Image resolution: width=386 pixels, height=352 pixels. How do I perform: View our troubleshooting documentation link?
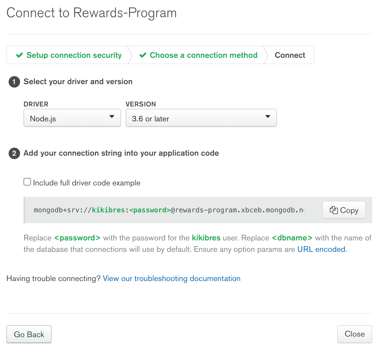pos(171,278)
